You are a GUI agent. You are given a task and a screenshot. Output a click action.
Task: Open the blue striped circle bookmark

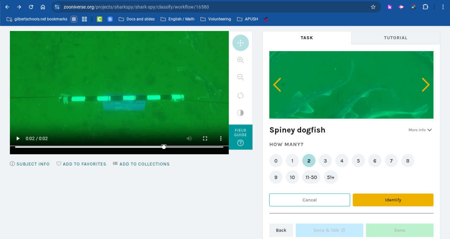point(110,19)
